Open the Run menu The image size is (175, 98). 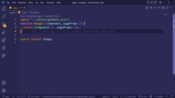pyautogui.click(x=42, y=2)
